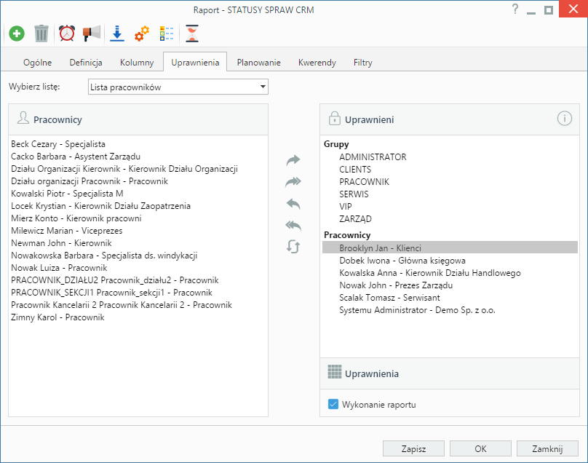Screen dimensions: 588x463
Task: Open the Kolumny tab
Action: coord(137,63)
